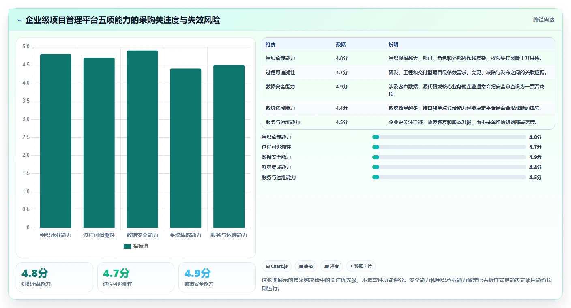The width and height of the screenshot is (571, 308).
Task: Open the 4.9分 数据安全能力 data card
Action: click(217, 277)
